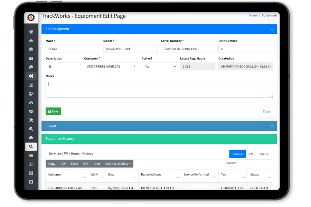Click the X box sidebar icon
The image size is (311, 207).
(x=31, y=182)
